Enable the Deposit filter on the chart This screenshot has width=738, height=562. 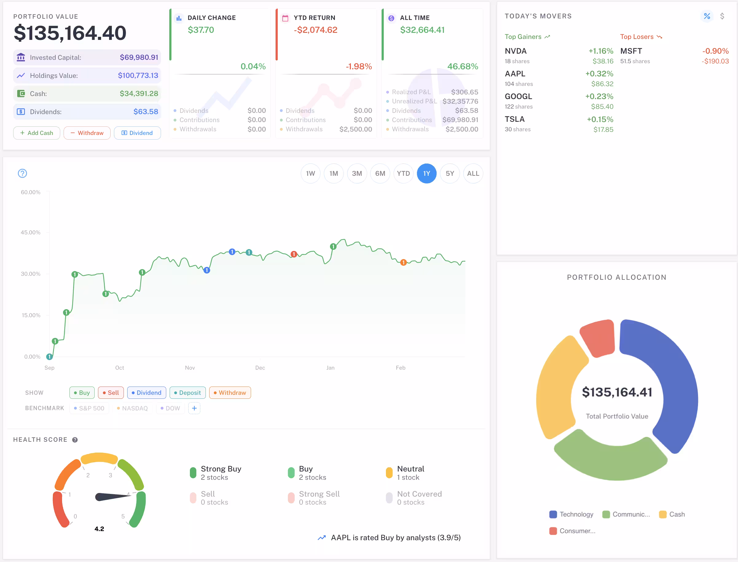187,392
